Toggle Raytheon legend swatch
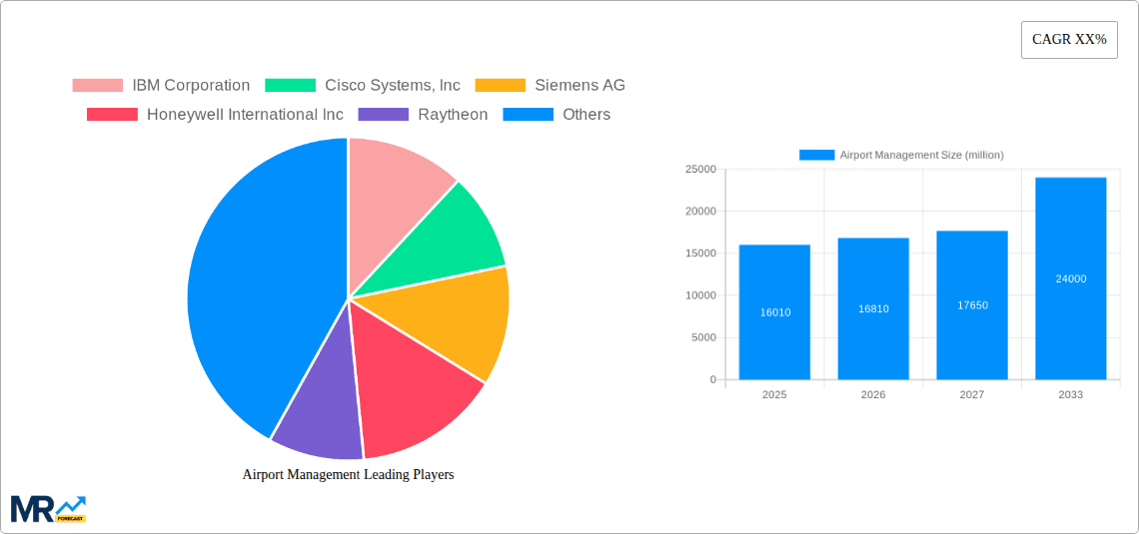The height and width of the screenshot is (534, 1139). point(384,115)
